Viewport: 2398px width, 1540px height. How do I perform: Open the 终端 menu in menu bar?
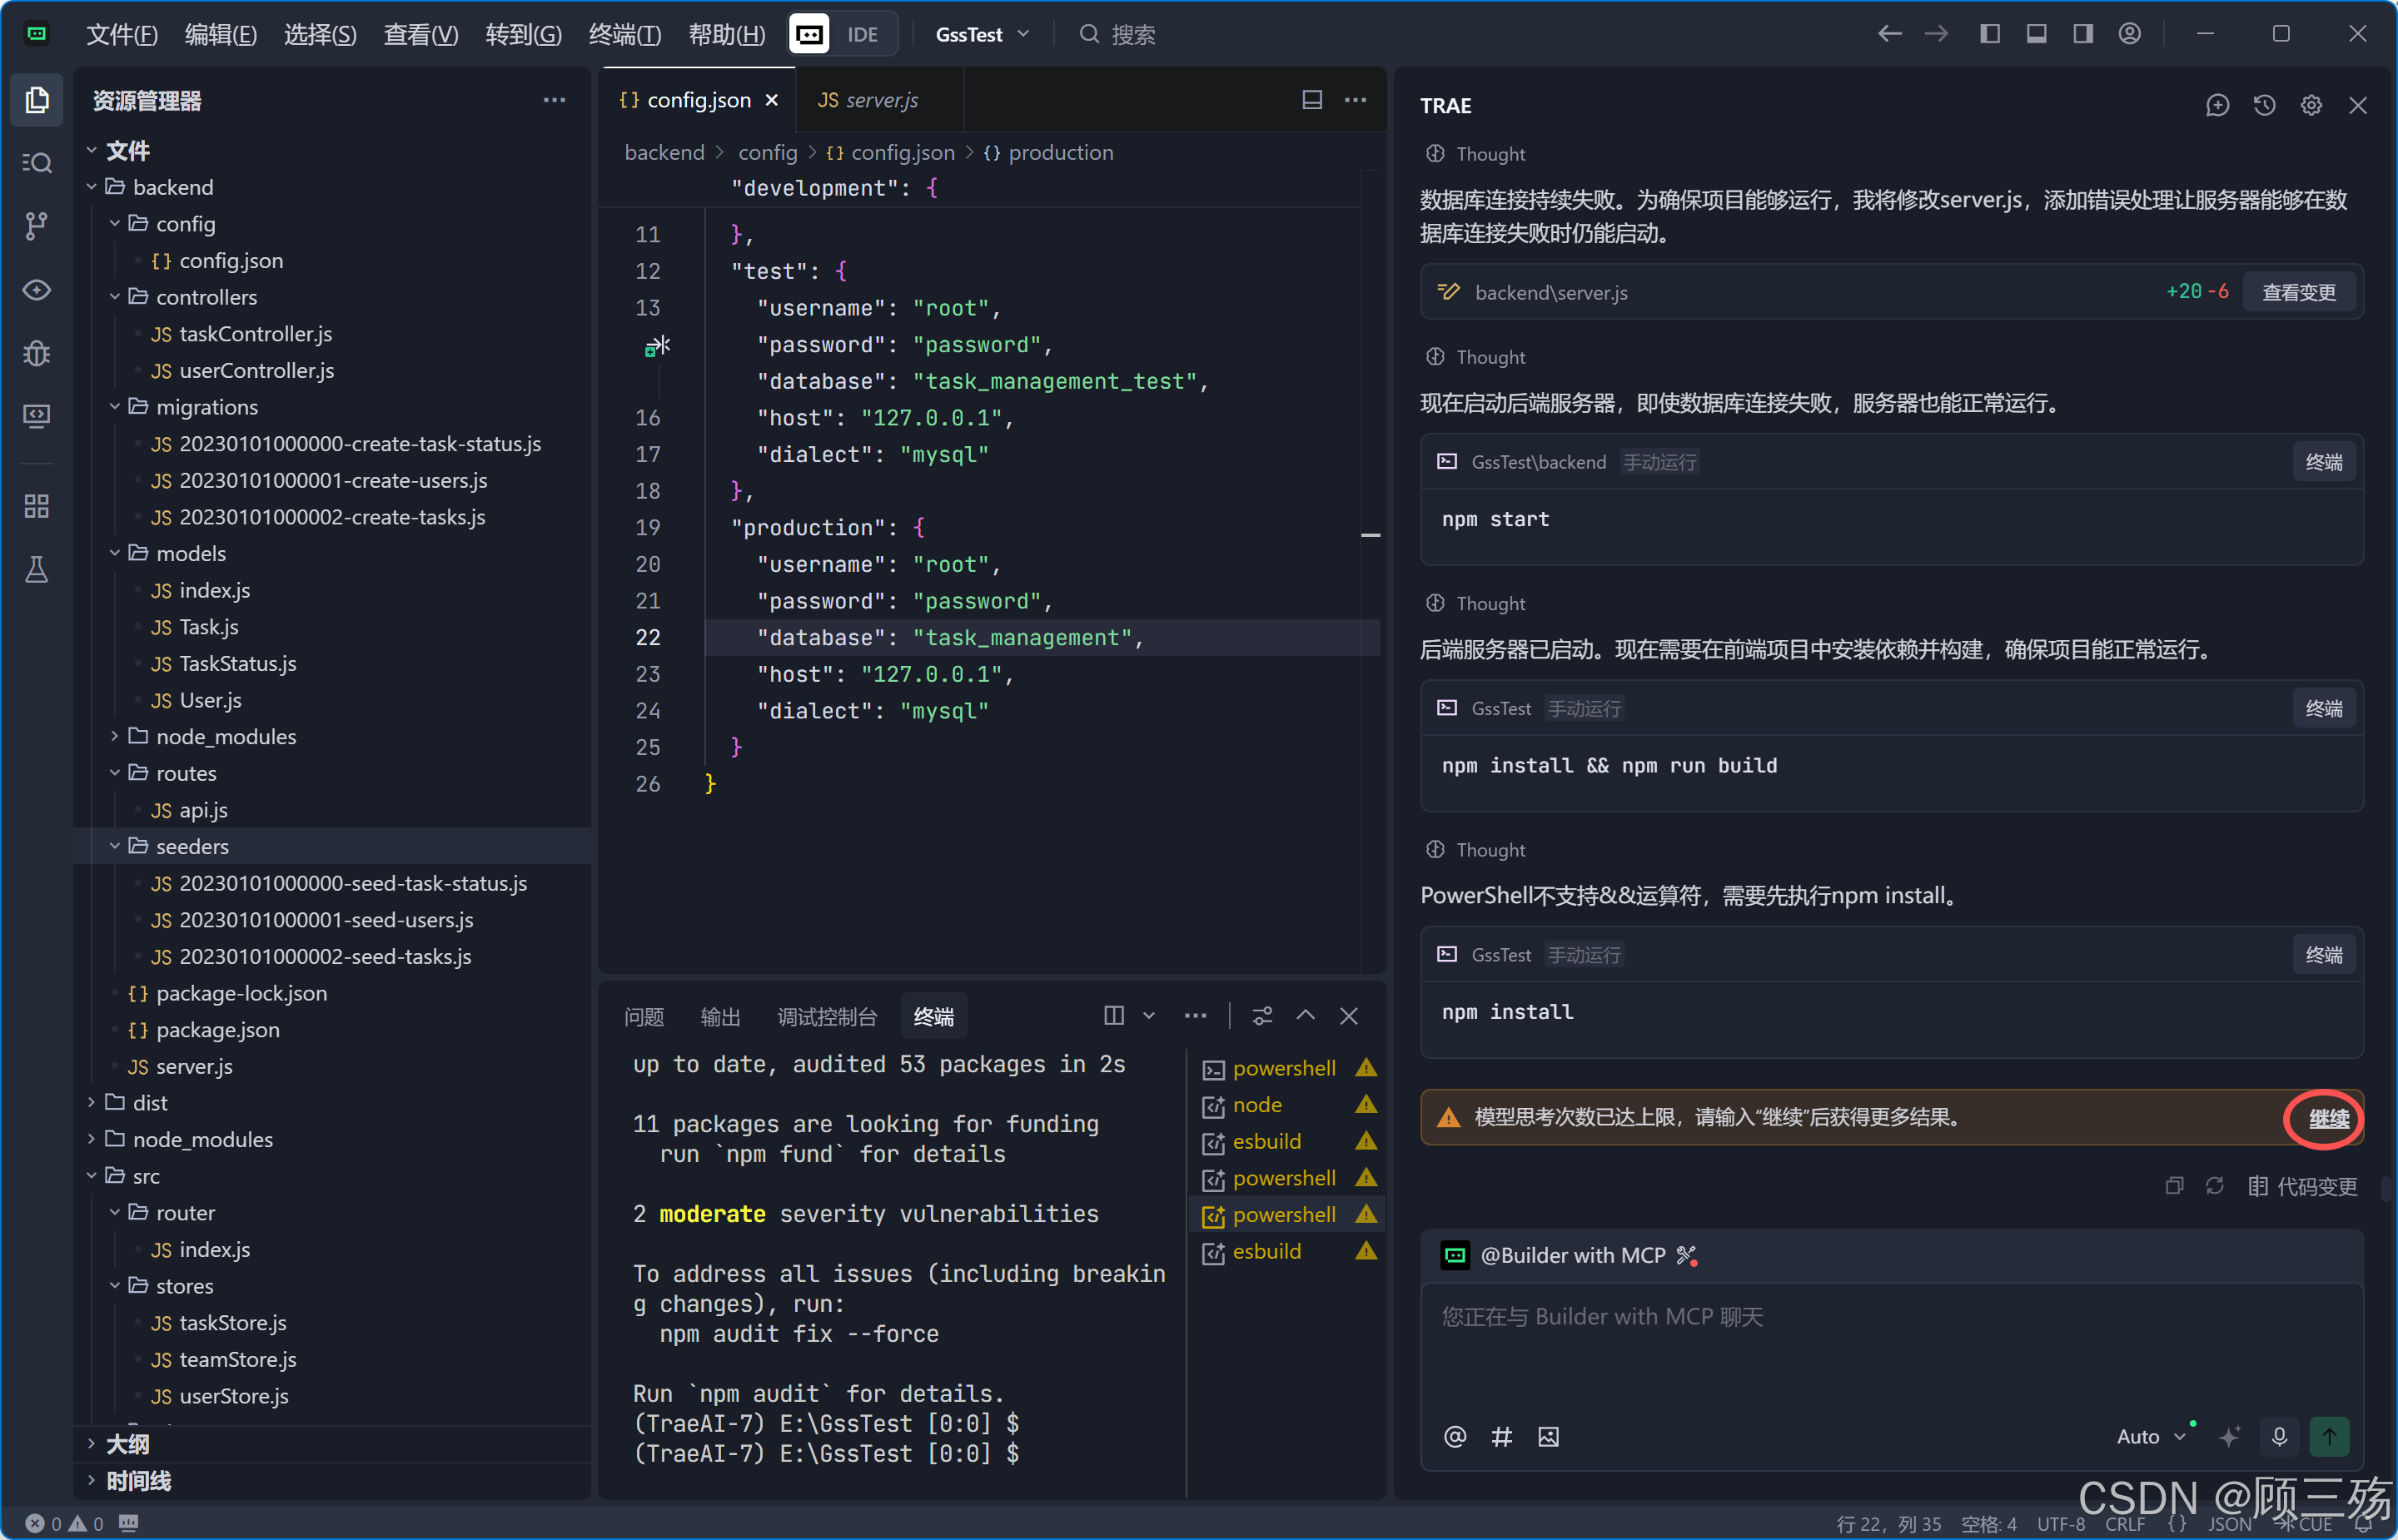tap(624, 34)
